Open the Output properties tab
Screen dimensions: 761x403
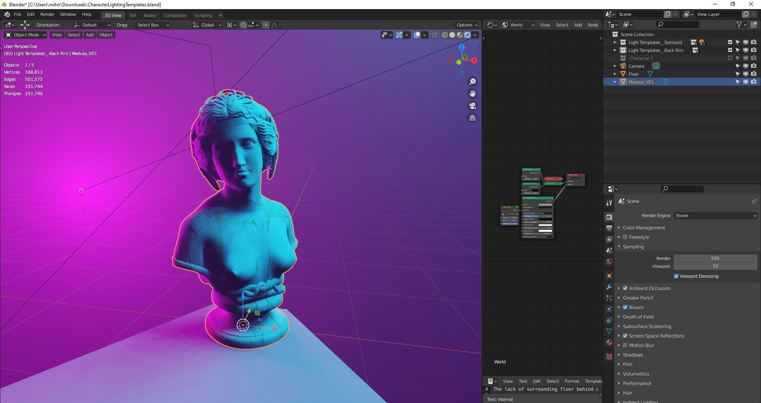pos(609,228)
